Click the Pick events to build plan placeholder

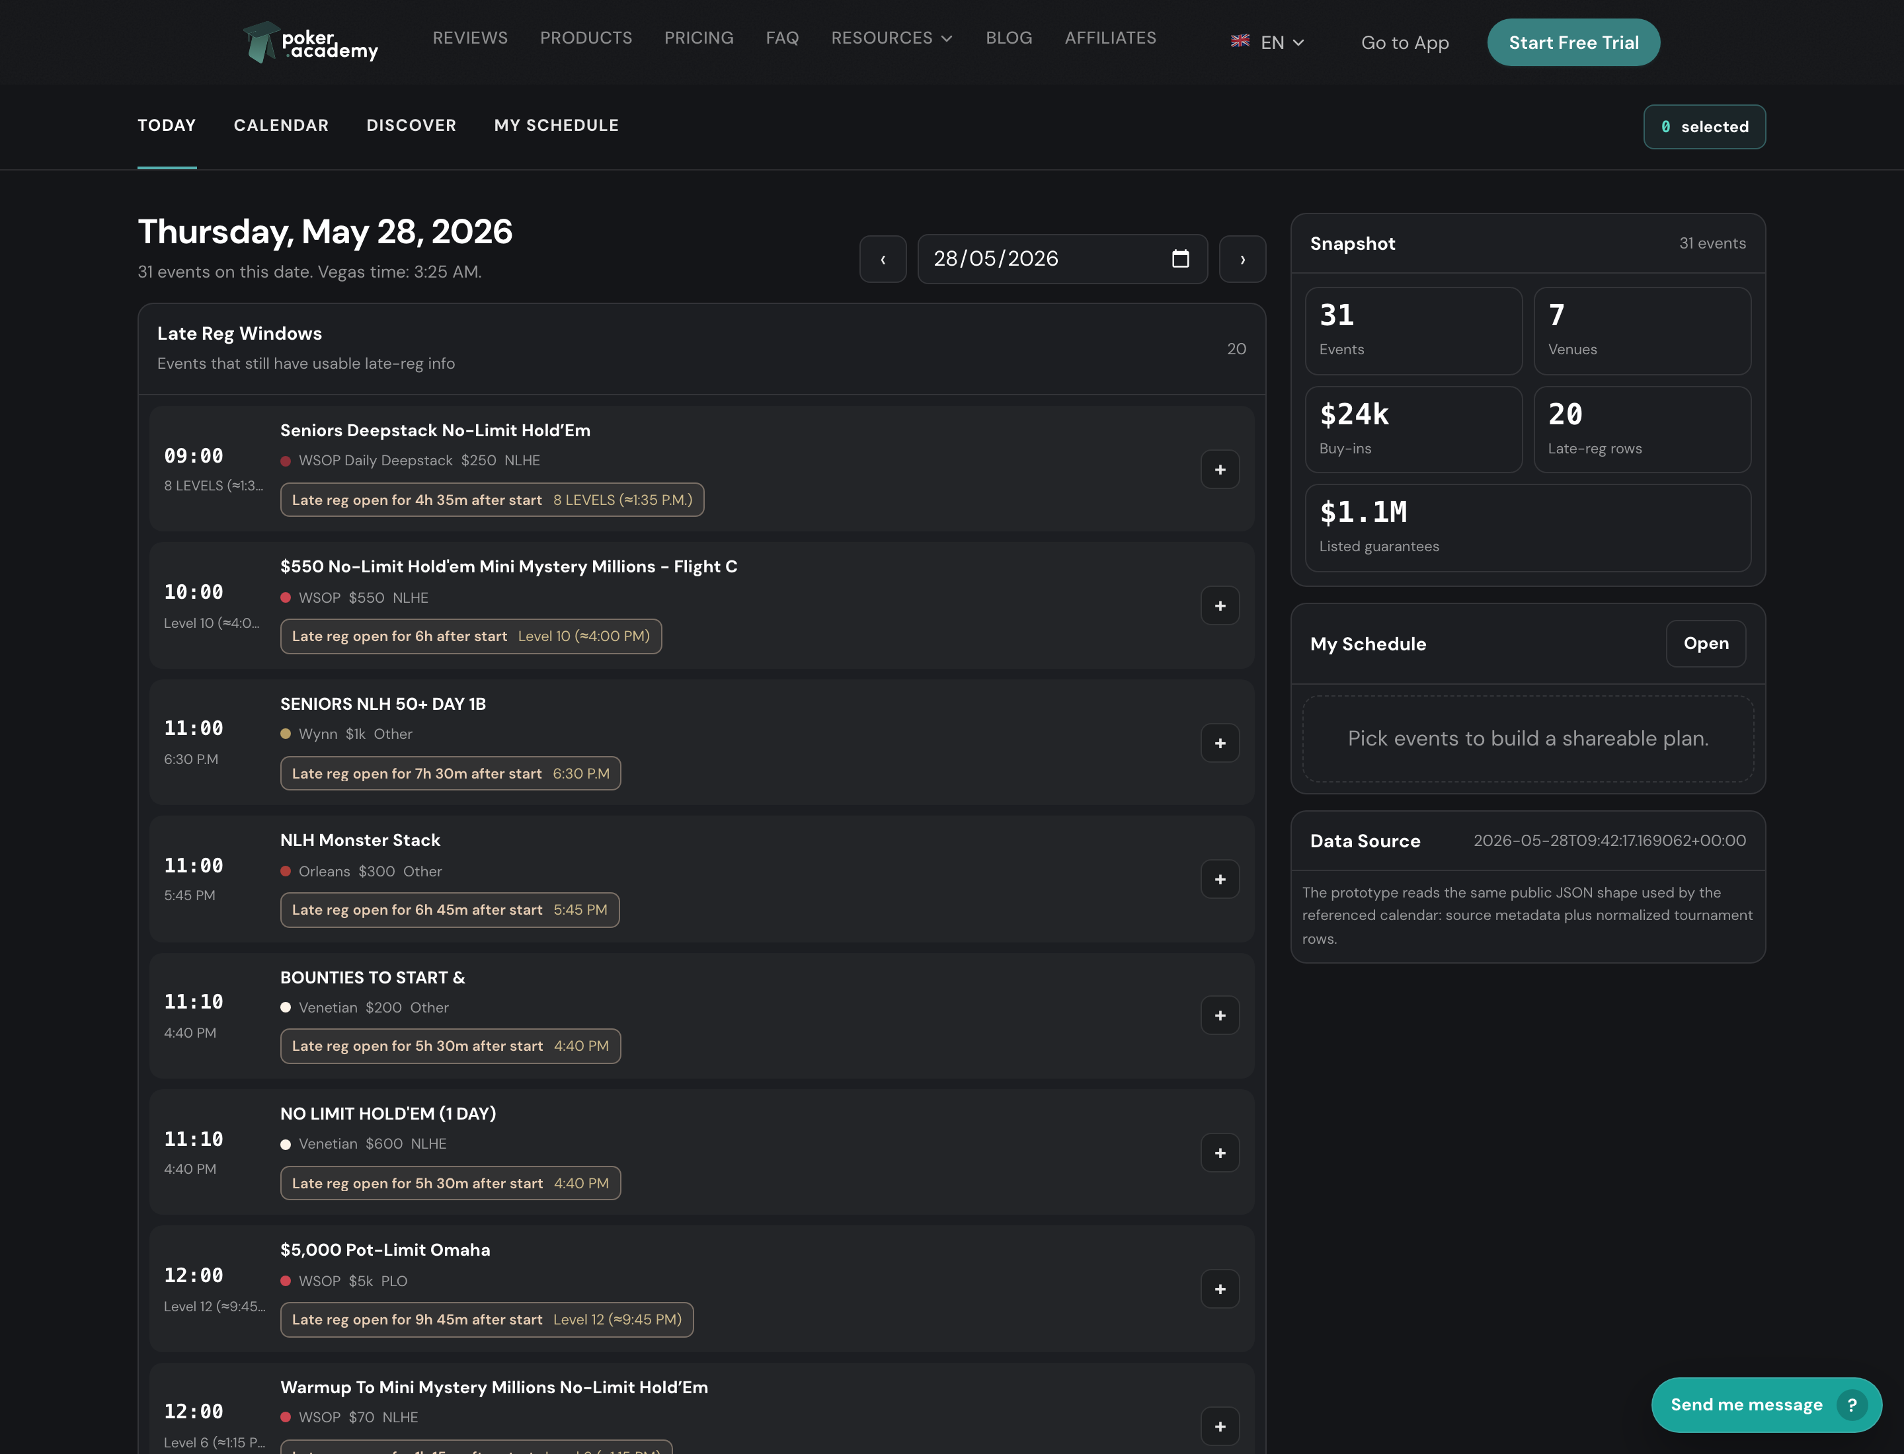pyautogui.click(x=1527, y=738)
